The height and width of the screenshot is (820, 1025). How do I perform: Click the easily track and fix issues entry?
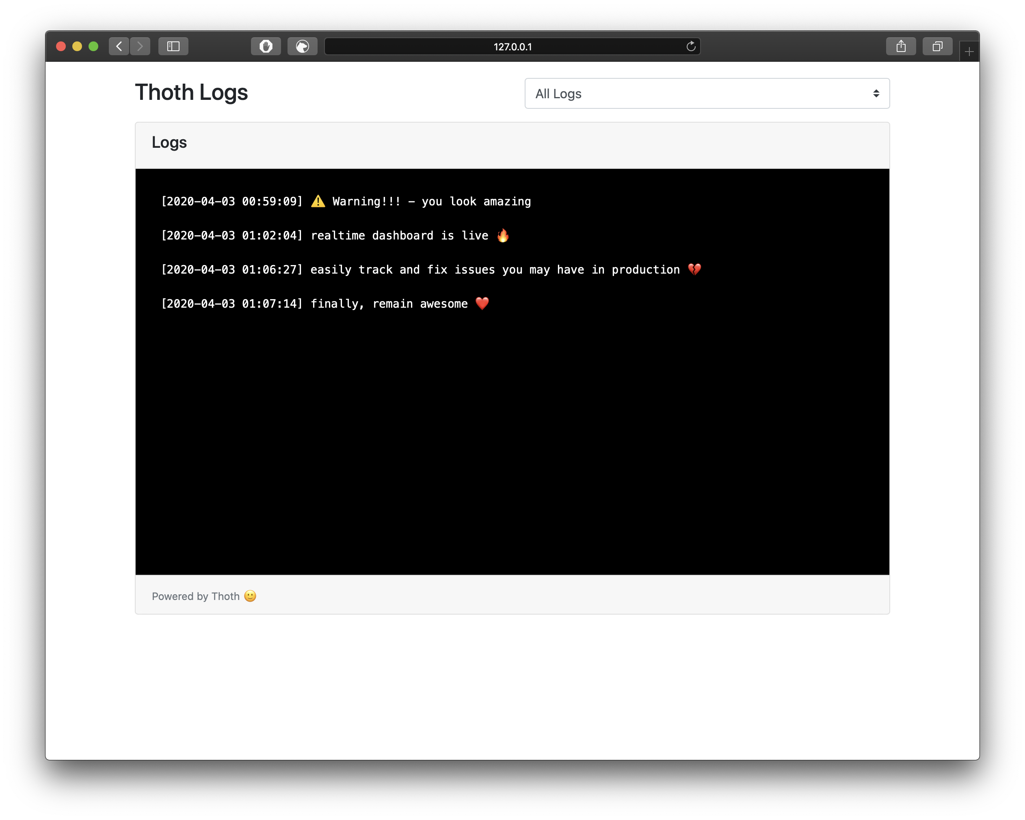pyautogui.click(x=430, y=270)
